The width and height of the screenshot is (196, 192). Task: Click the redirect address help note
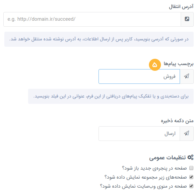coord(99,39)
